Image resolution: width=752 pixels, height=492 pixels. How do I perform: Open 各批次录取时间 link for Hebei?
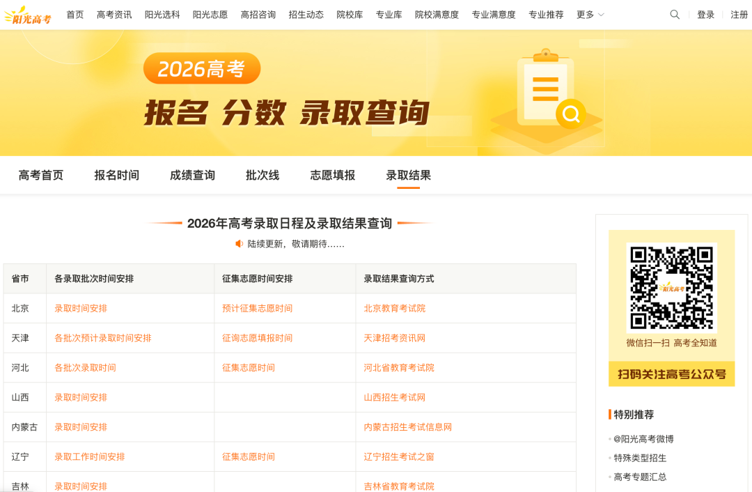[x=85, y=368]
